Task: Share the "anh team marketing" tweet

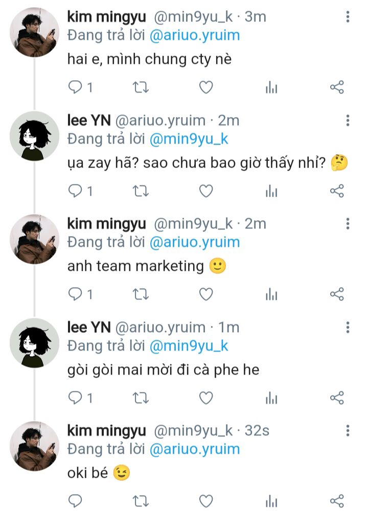Action: pos(337,294)
